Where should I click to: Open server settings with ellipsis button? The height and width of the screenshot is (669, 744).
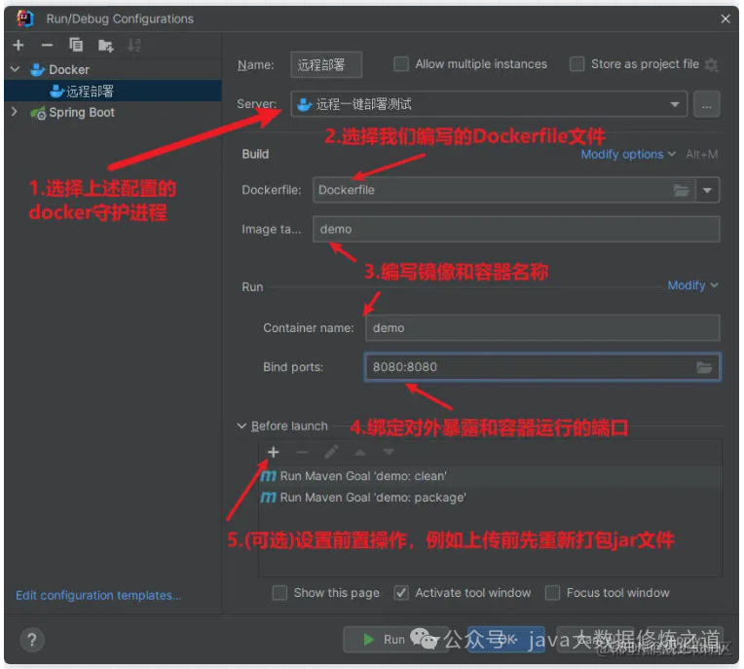pos(707,104)
